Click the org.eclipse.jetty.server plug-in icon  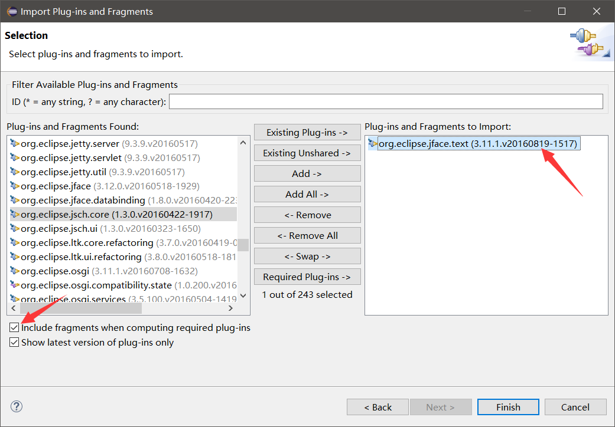point(15,144)
